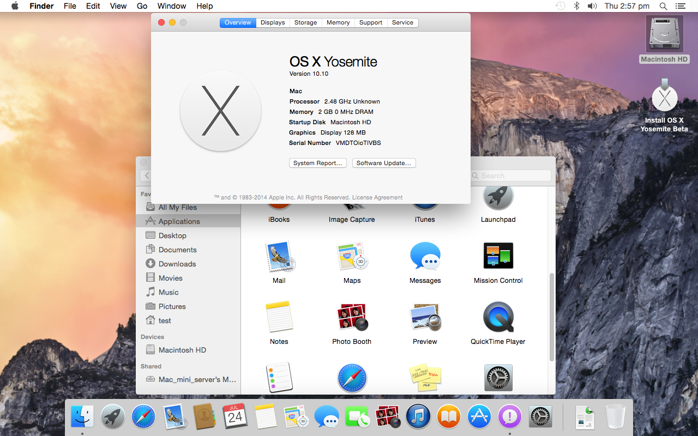Click the Finder back navigation button
Screen dimensions: 698x436
pos(146,175)
